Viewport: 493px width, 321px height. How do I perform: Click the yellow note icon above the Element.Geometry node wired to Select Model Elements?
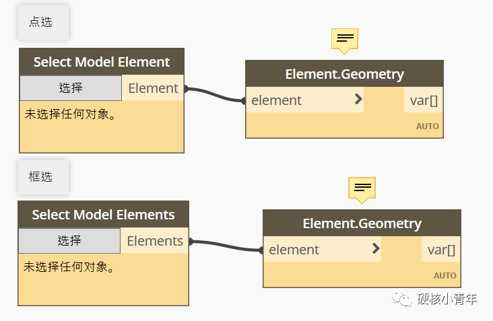pos(362,188)
